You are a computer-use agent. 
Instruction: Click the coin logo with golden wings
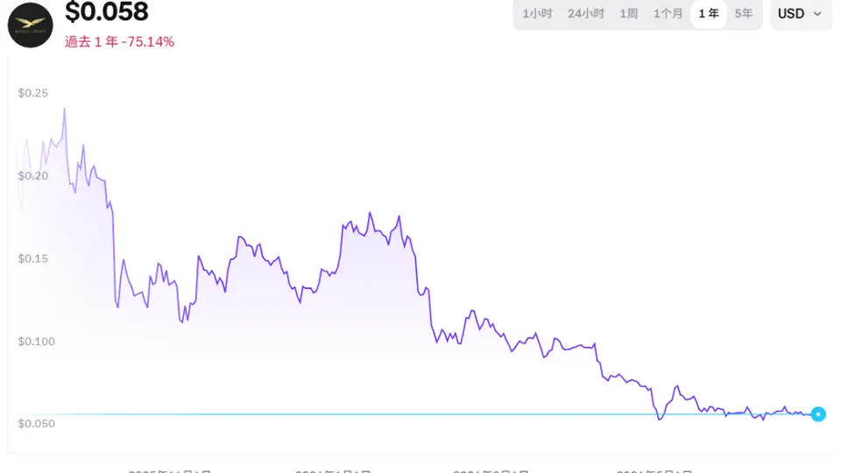[x=30, y=25]
